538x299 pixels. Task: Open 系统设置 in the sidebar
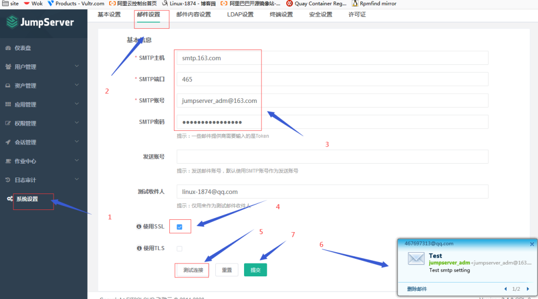(27, 199)
